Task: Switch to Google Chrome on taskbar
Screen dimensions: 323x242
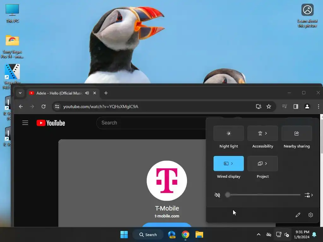Action: (185, 234)
